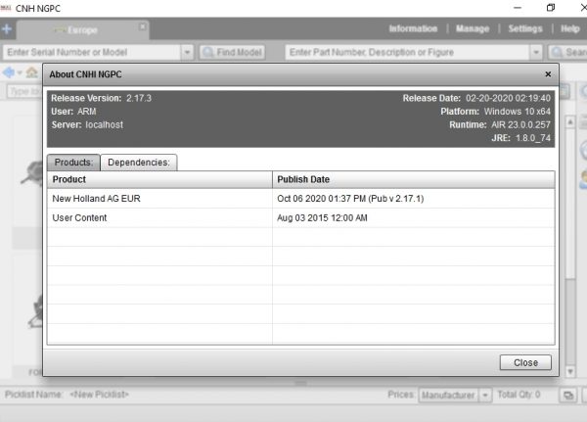Open the Settings menu

pos(525,28)
